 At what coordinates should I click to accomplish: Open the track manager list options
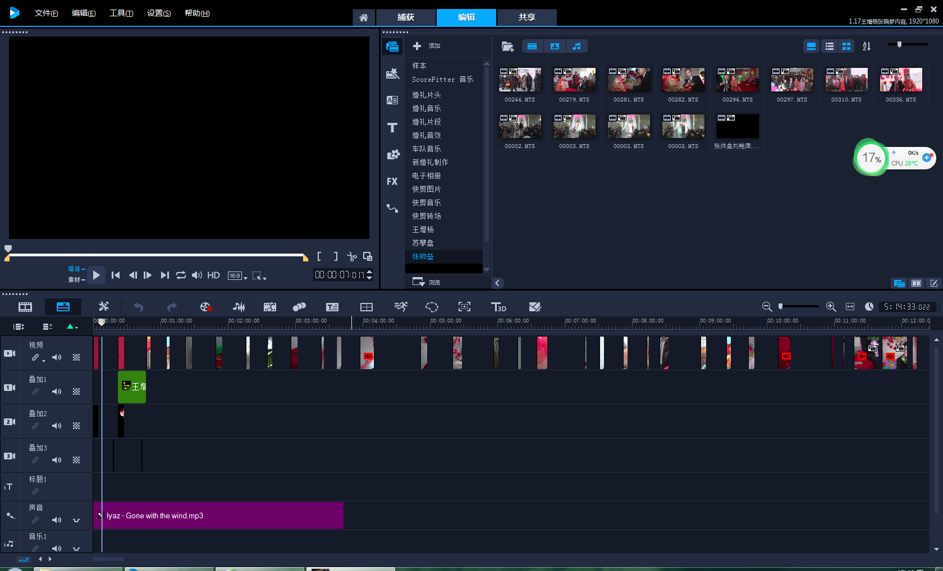tap(48, 326)
